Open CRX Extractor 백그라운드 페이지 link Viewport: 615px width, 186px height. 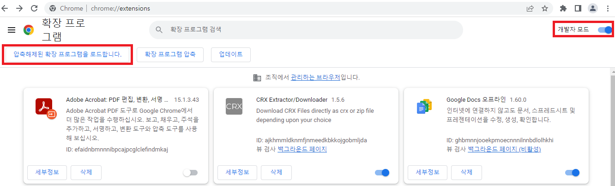[302, 149]
